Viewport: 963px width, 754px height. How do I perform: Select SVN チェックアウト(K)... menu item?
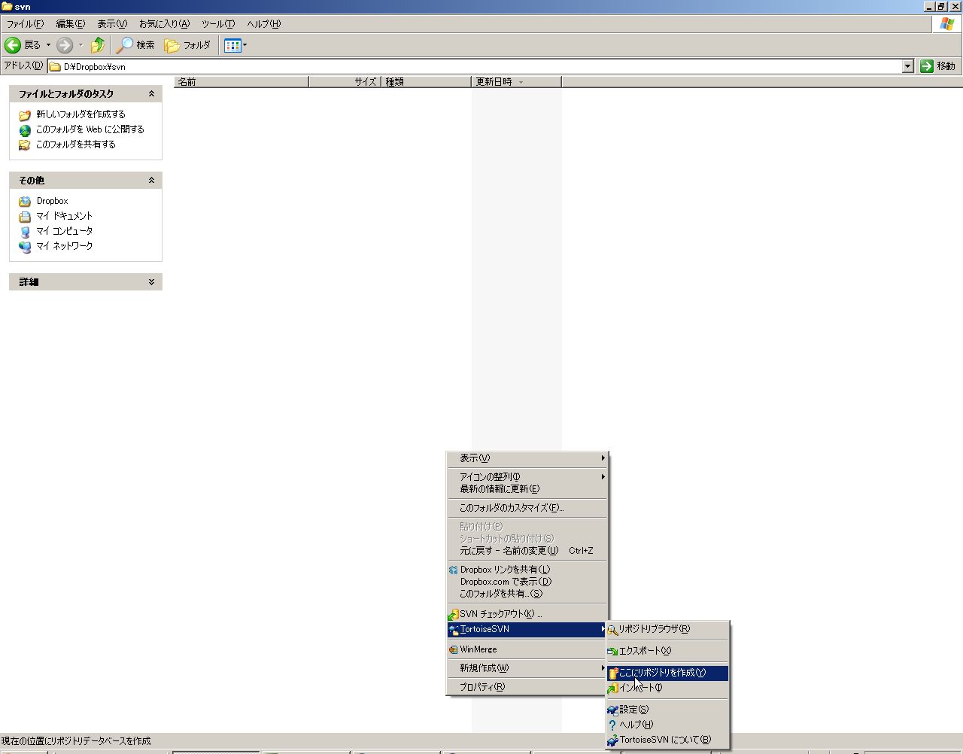(x=527, y=614)
